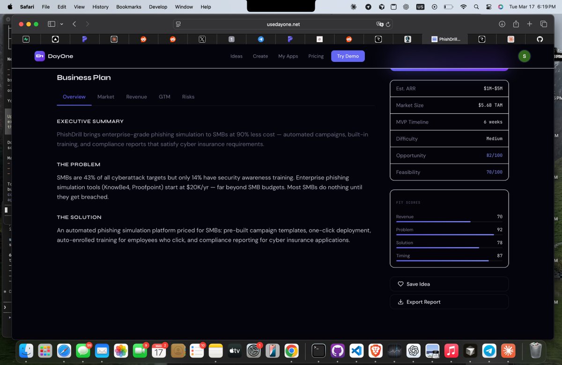Click the translate icon in address bar
The height and width of the screenshot is (365, 562).
click(x=380, y=24)
